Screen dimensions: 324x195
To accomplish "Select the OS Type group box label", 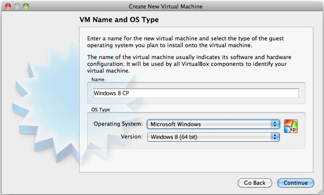I will pyautogui.click(x=101, y=109).
